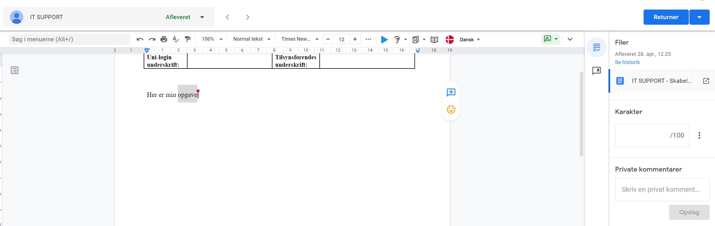The height and width of the screenshot is (226, 715).
Task: Open the 100% zoom dropdown
Action: click(x=212, y=39)
